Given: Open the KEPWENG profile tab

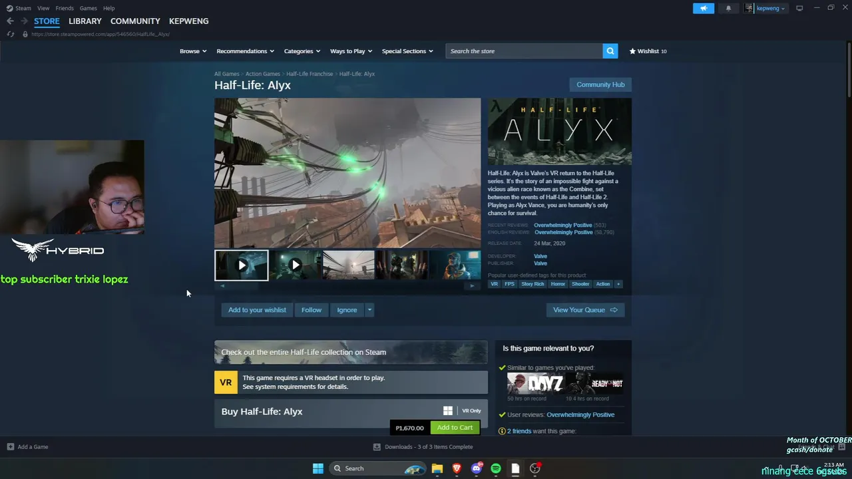Looking at the screenshot, I should click(188, 21).
